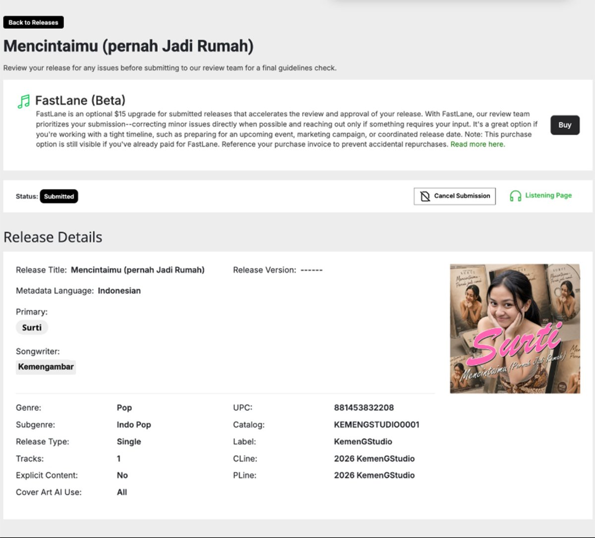This screenshot has height=538, width=595.
Task: Click the Metadata Language value Indonesian
Action: pos(119,291)
